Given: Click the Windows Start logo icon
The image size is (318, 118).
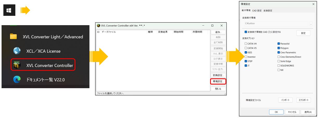Looking at the screenshot, I should click(9, 10).
